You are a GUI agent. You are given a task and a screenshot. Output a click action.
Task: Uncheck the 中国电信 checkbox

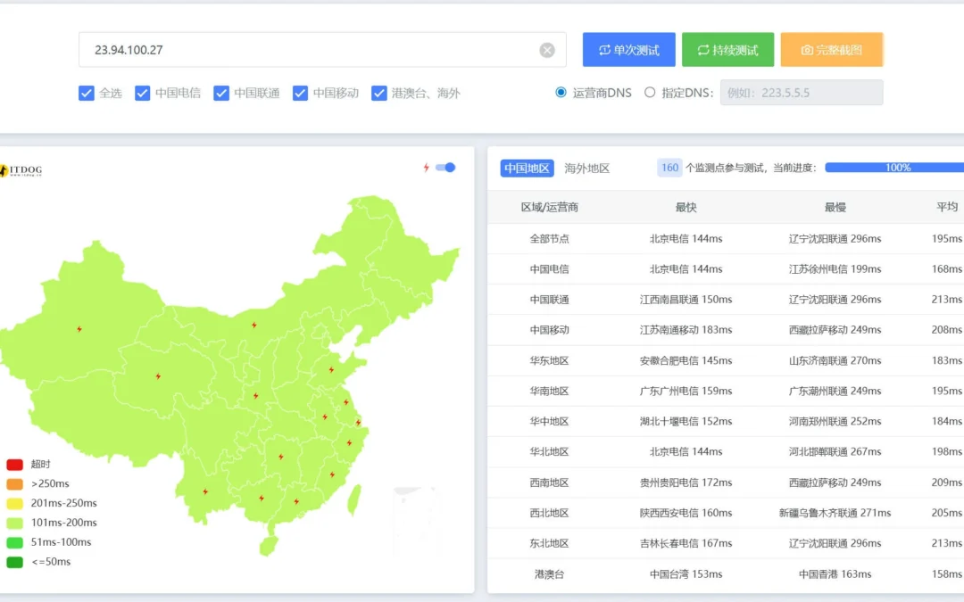click(x=142, y=93)
